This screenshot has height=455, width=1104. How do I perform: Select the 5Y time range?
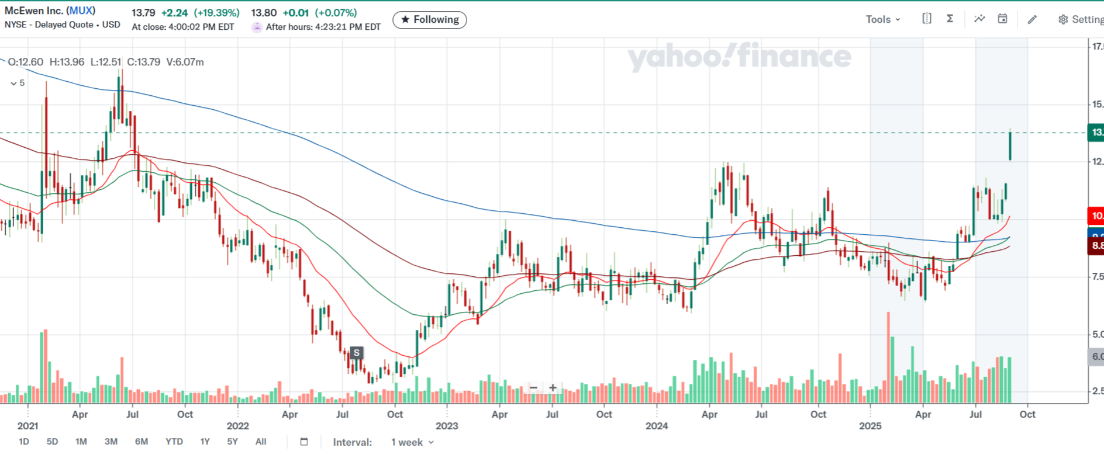[232, 442]
